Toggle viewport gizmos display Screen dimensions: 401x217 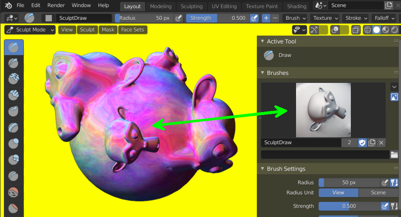point(314,30)
